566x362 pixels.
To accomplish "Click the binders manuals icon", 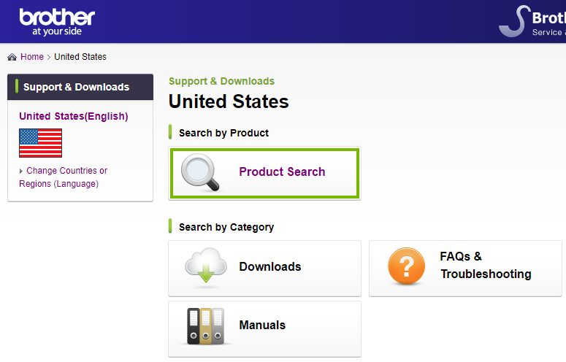I will pos(206,326).
